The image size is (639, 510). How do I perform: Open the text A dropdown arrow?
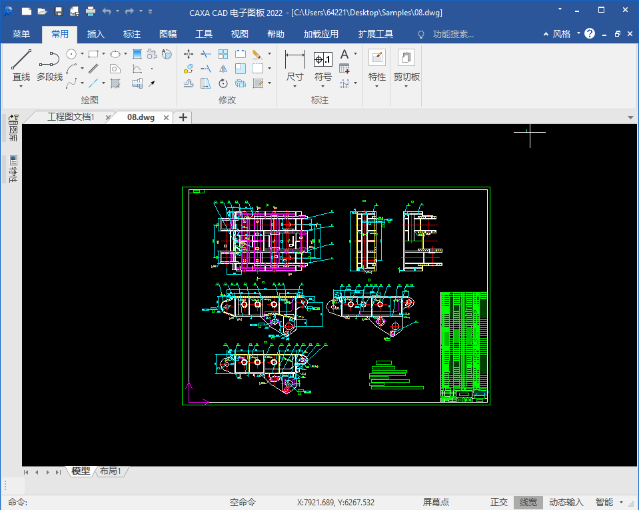tap(356, 54)
